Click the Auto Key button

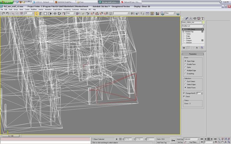point(180,139)
